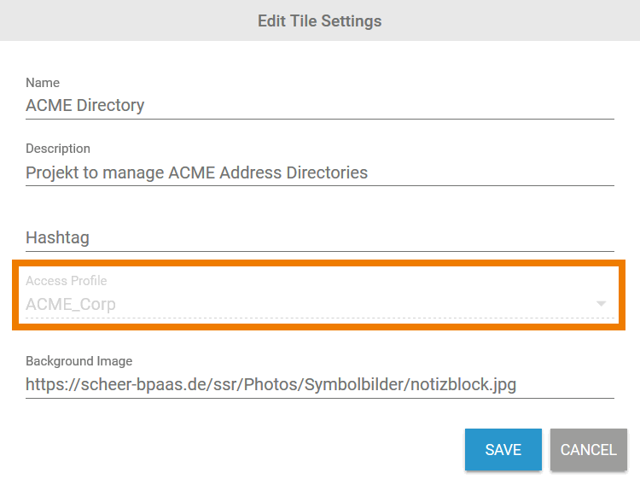Click the "Edit Tile Settings" dialog title
The width and height of the screenshot is (640, 479).
(320, 20)
